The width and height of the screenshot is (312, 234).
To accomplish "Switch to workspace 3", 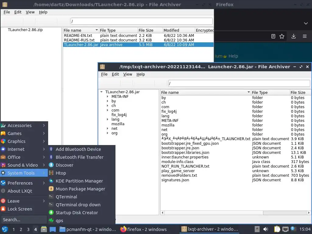I will tap(28, 229).
